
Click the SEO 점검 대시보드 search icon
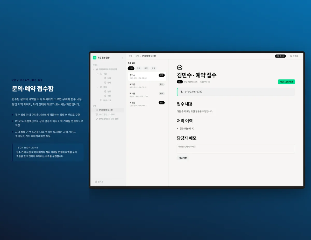[97, 114]
